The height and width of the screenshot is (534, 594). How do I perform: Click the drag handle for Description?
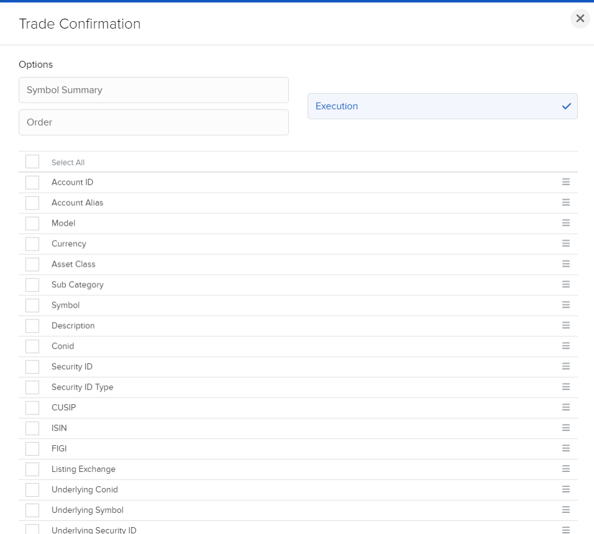click(565, 326)
